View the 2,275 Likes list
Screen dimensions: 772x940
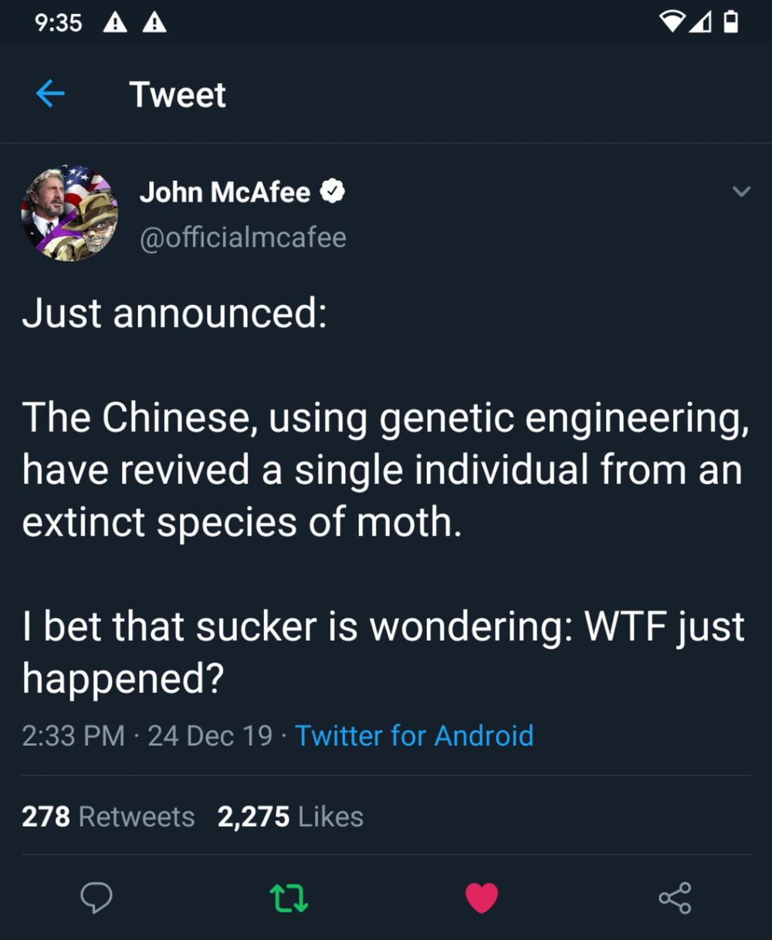click(x=290, y=816)
